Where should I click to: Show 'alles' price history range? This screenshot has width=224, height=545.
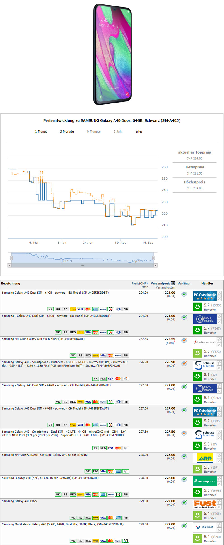[139, 131]
